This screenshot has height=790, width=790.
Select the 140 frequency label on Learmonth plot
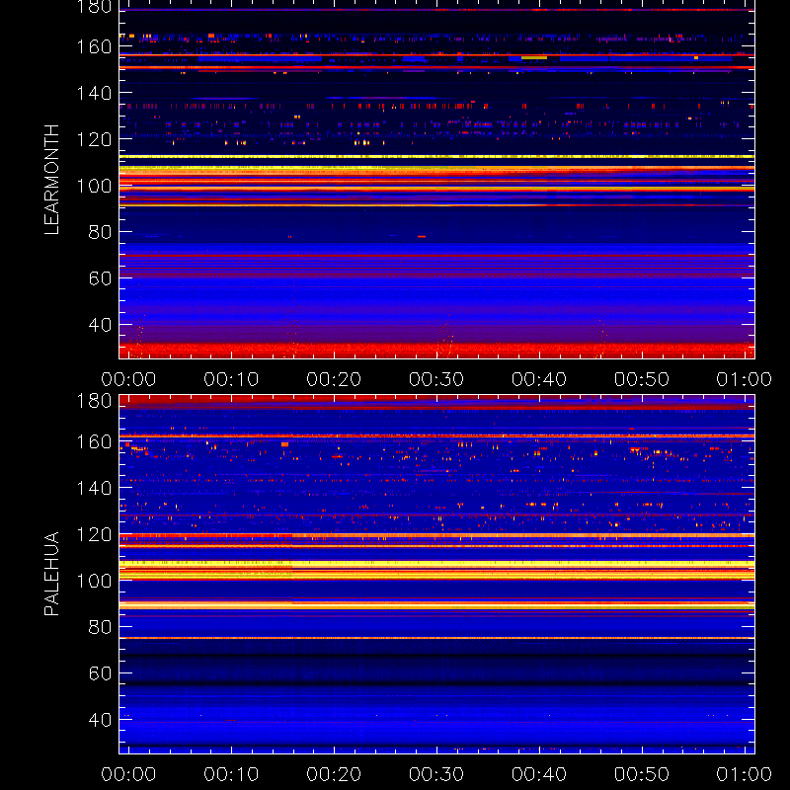tap(94, 93)
